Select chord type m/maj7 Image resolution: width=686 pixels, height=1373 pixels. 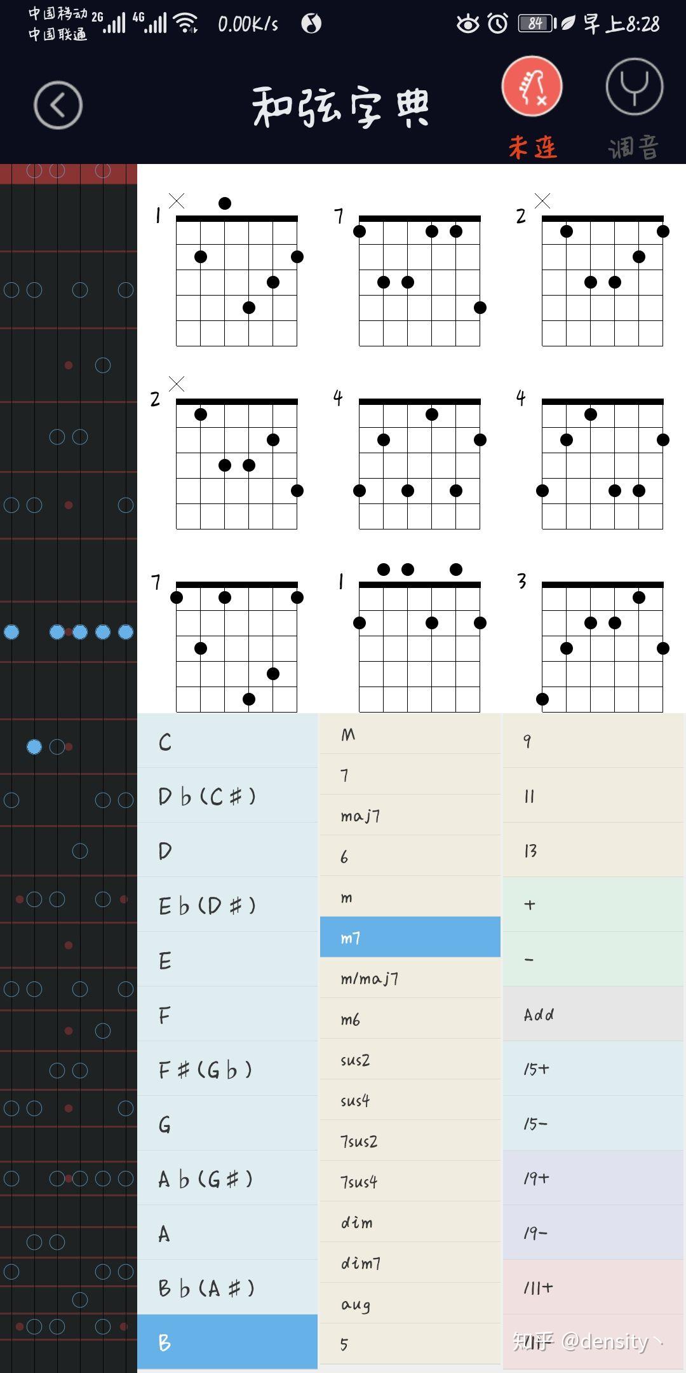click(410, 978)
